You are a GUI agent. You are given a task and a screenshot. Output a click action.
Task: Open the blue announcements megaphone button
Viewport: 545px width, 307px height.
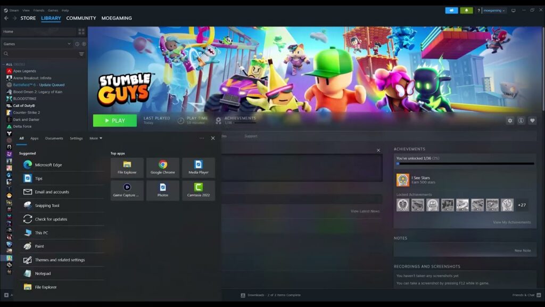click(451, 11)
